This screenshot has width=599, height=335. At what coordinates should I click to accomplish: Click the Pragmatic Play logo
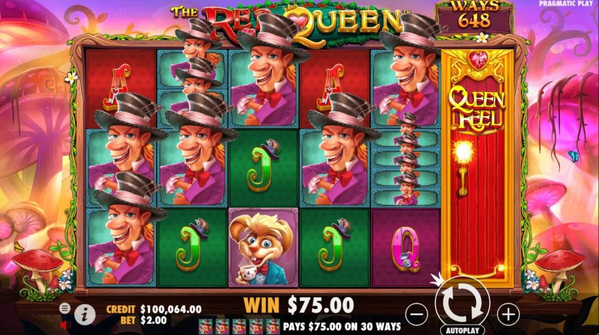coord(566,4)
